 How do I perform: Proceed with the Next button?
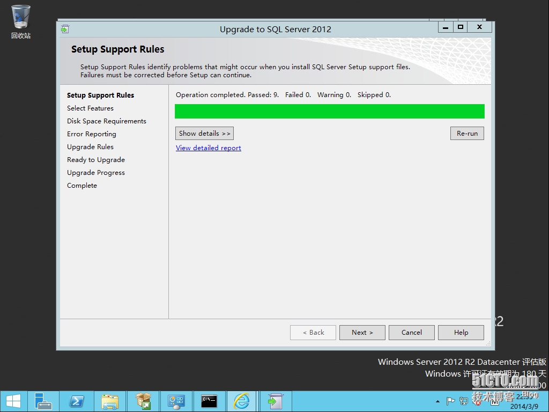[362, 333]
